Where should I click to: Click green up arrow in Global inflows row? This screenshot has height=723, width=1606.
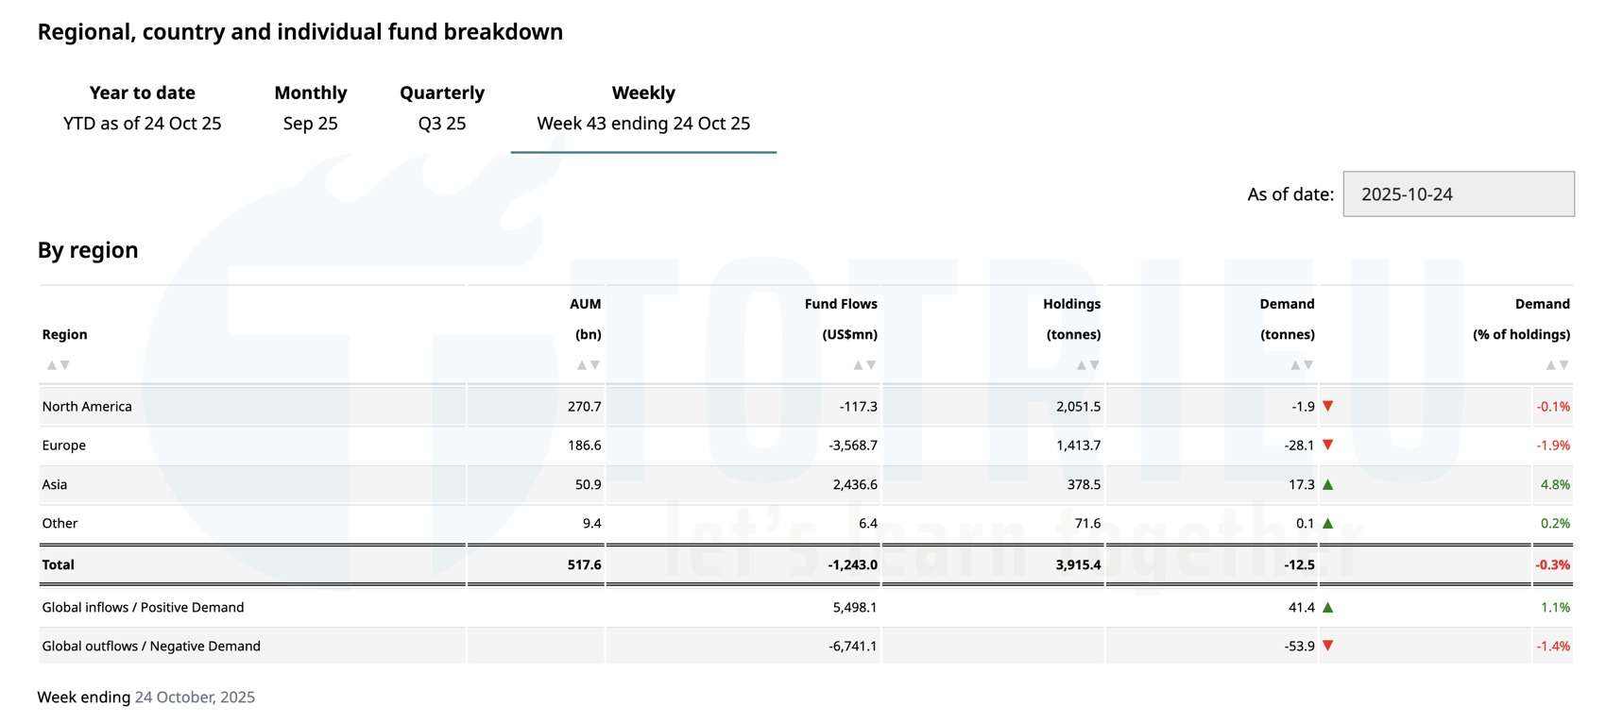(x=1327, y=607)
